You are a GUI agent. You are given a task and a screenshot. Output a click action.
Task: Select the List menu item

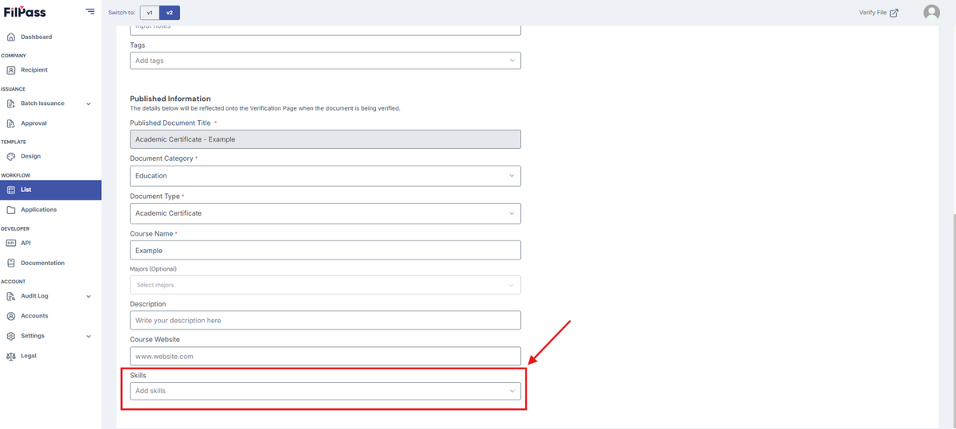[50, 189]
